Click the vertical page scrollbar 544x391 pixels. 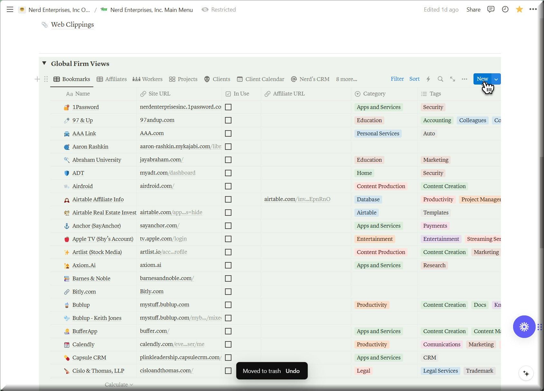[x=541, y=203]
